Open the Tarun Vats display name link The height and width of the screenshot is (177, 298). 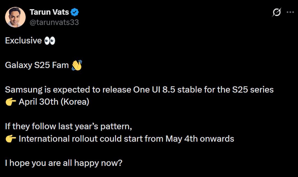[49, 12]
